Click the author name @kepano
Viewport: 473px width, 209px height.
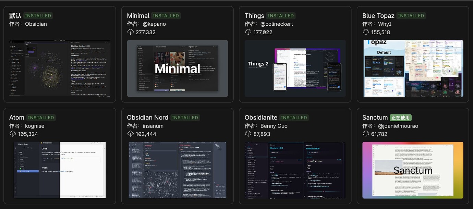pos(154,24)
